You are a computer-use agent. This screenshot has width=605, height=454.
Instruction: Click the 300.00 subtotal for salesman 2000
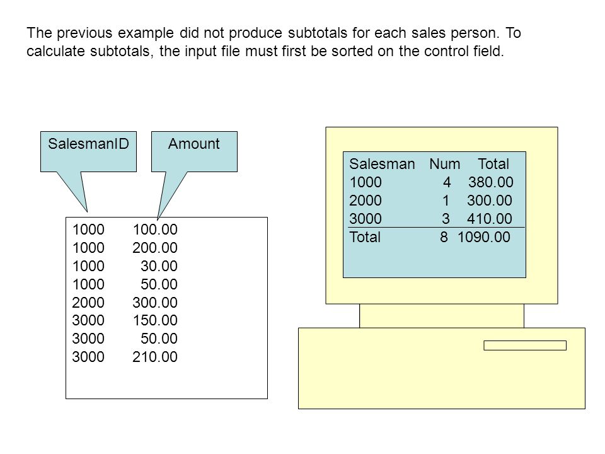490,201
